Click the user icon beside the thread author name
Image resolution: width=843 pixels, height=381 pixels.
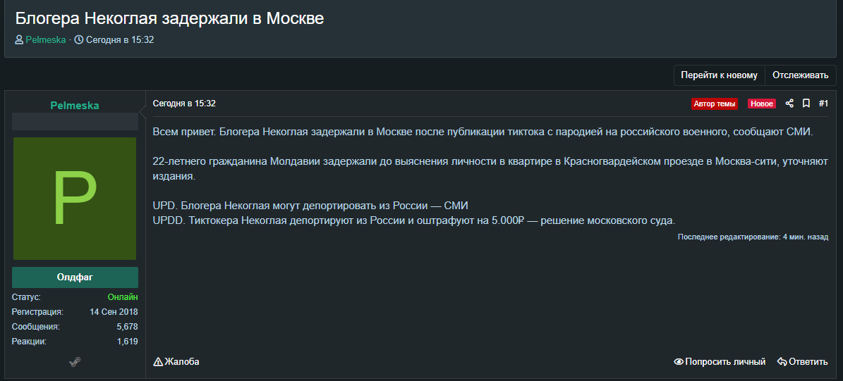click(x=19, y=40)
